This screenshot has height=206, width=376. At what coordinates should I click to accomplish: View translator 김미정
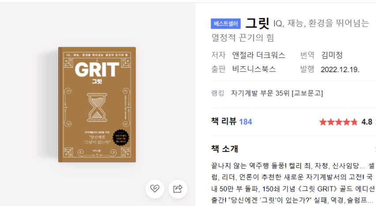pos(332,55)
